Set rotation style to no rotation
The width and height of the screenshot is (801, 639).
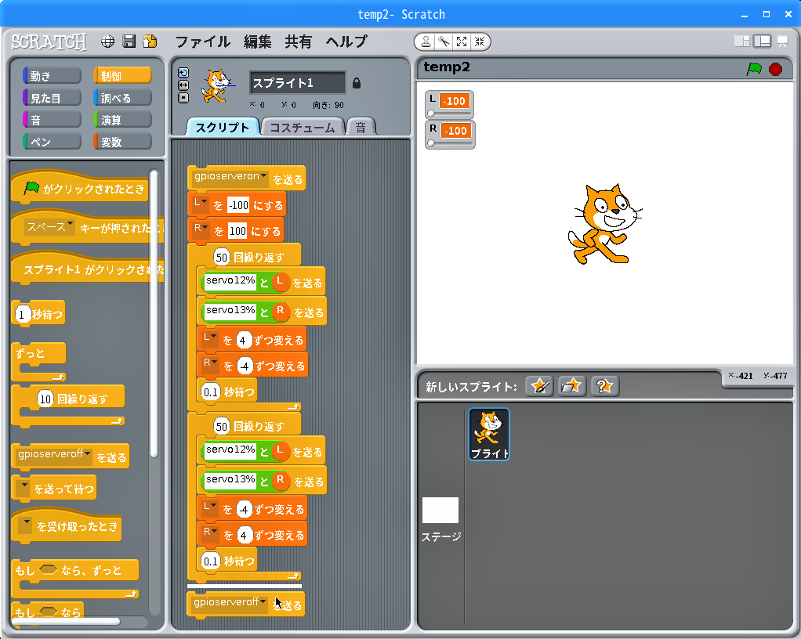(x=183, y=97)
